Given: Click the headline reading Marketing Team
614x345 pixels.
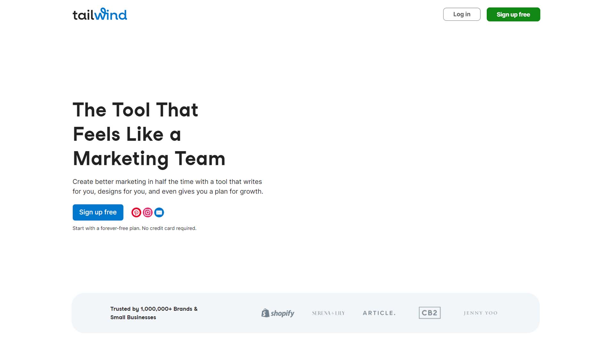Looking at the screenshot, I should click(x=149, y=158).
